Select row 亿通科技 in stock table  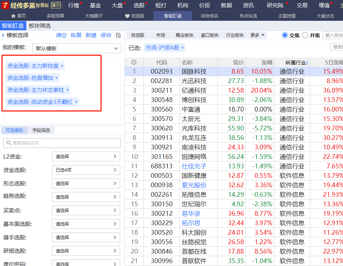click(234, 90)
